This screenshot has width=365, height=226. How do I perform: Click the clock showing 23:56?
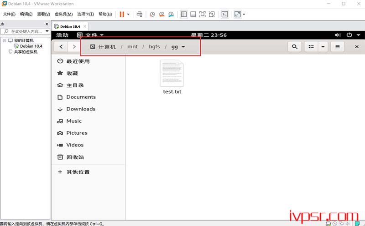coord(209,35)
